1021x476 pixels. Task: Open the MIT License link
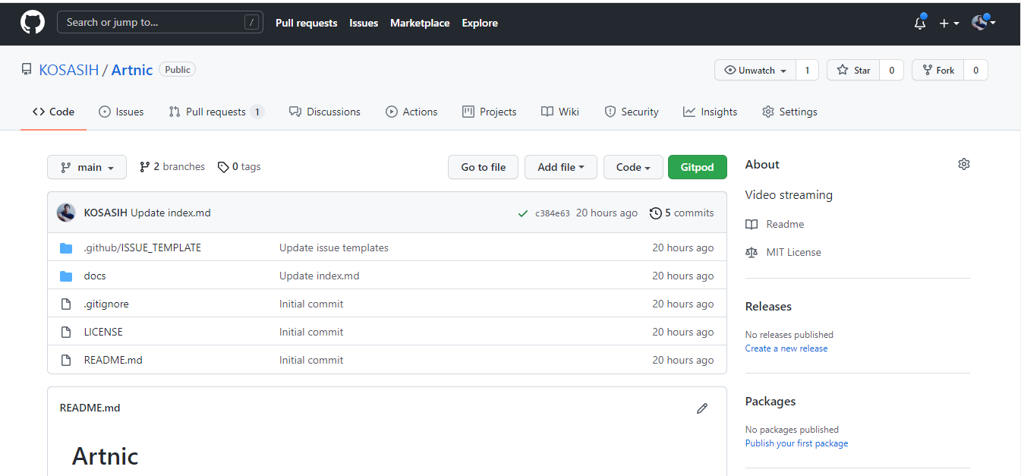(783, 252)
